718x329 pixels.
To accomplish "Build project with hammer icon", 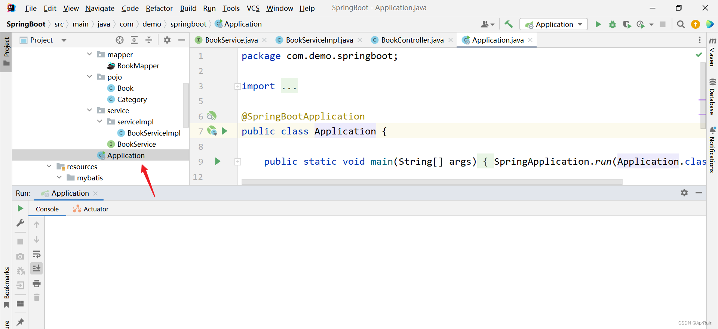I will click(509, 24).
